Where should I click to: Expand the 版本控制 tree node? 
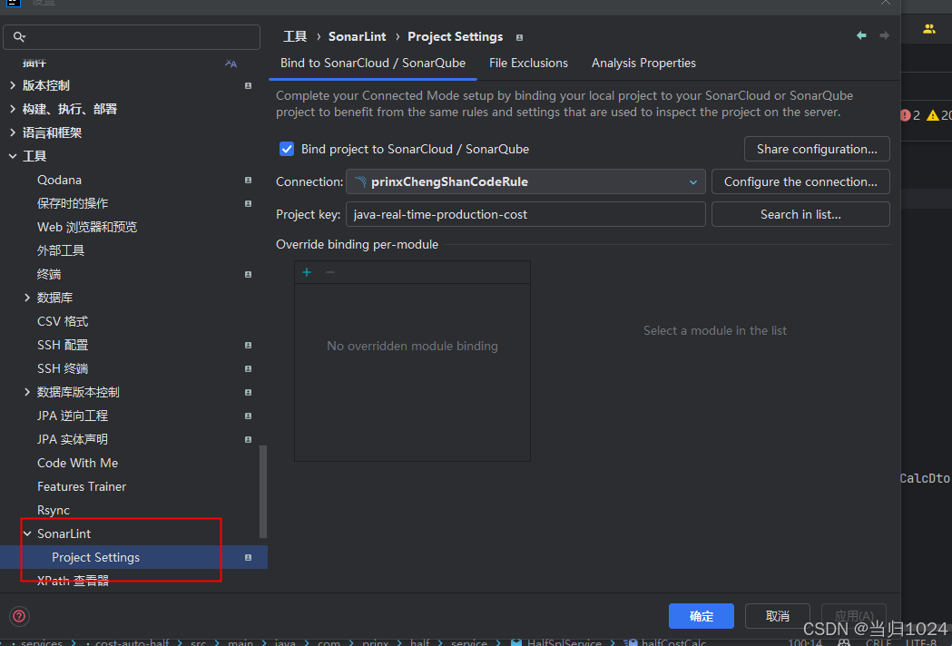[13, 85]
